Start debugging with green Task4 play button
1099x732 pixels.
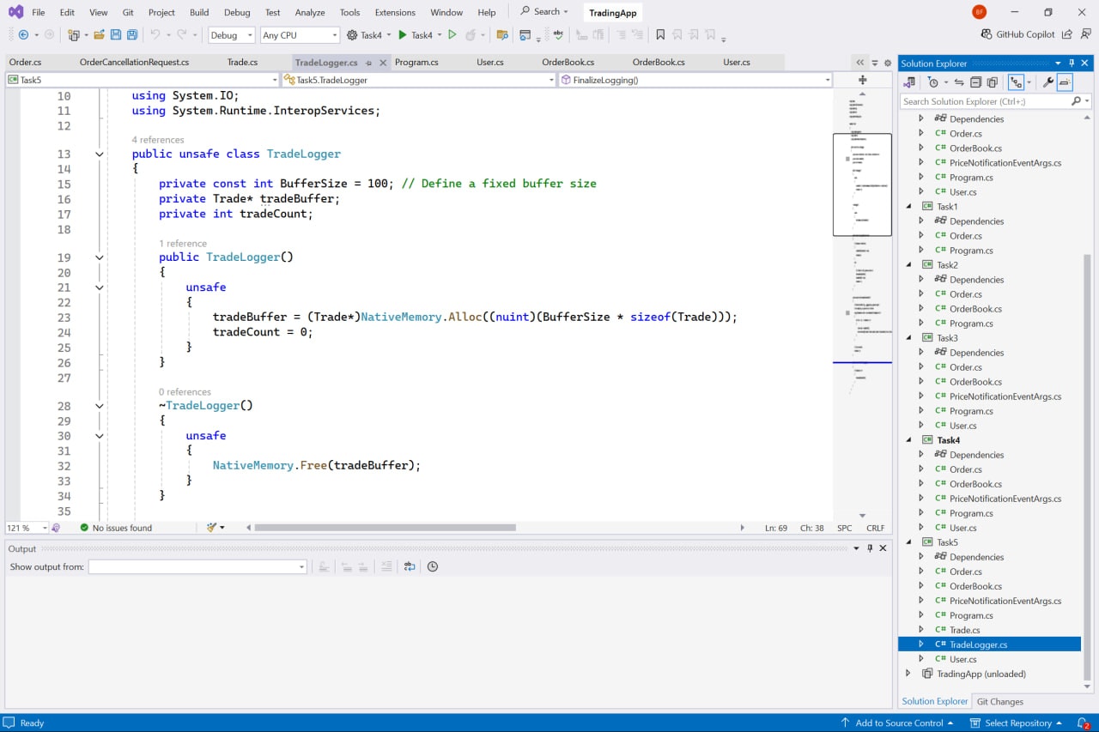403,35
